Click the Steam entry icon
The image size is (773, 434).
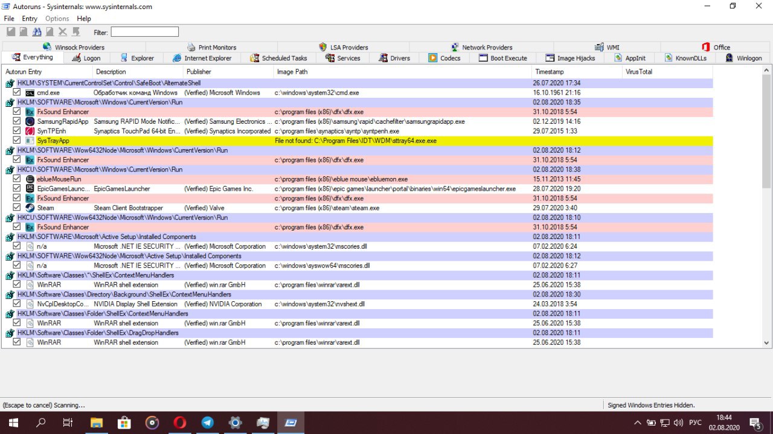30,208
